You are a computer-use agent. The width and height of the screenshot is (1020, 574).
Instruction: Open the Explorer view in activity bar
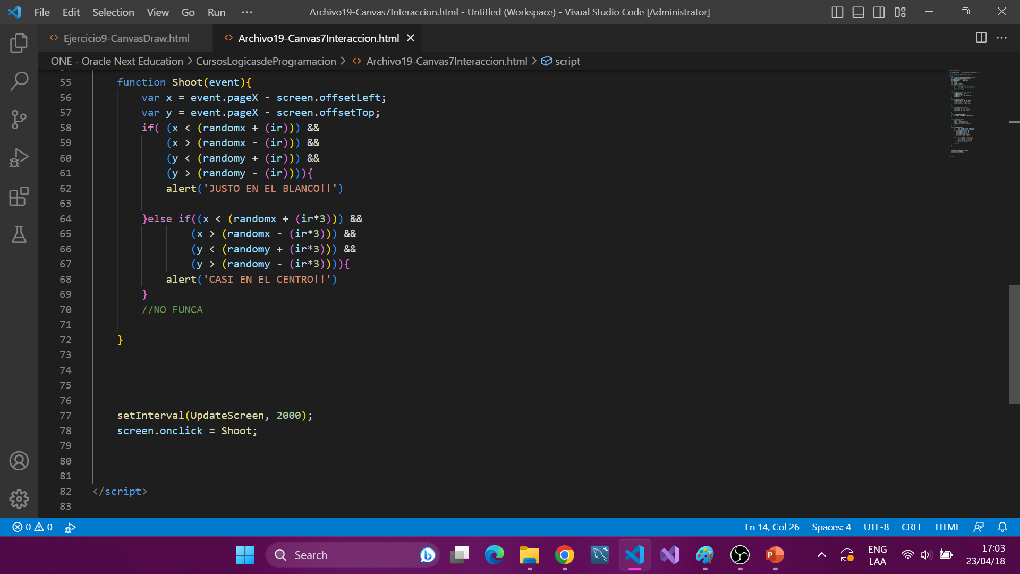click(19, 43)
